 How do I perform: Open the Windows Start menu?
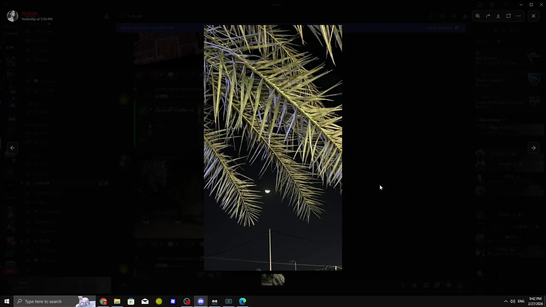(x=7, y=301)
